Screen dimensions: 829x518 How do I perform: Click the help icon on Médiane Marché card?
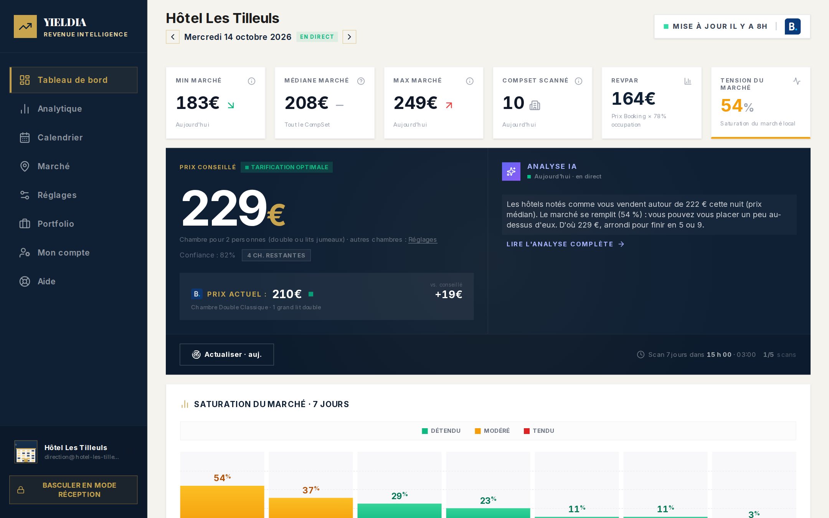(x=361, y=81)
